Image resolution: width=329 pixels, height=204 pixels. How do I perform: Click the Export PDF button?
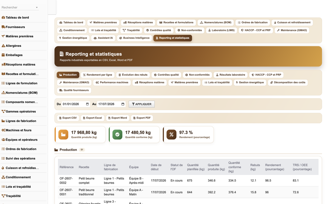(142, 118)
